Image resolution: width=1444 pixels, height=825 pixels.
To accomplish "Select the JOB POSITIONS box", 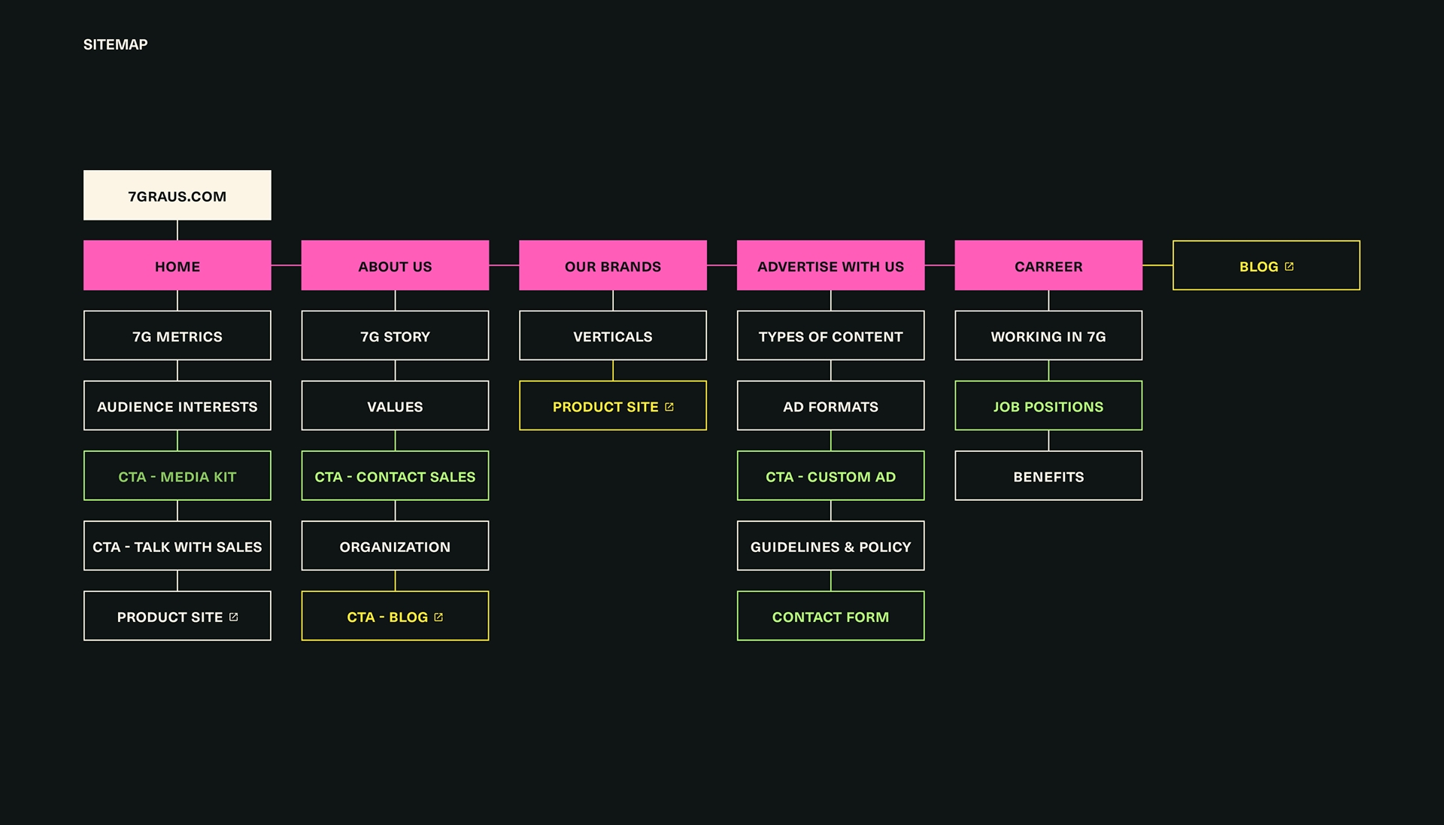I will tap(1048, 406).
